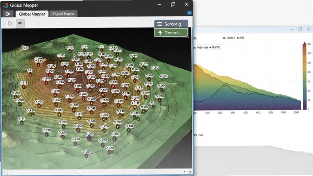Viewport: 313px width, 176px height.
Task: Click the green Generate button
Action: pyautogui.click(x=171, y=33)
